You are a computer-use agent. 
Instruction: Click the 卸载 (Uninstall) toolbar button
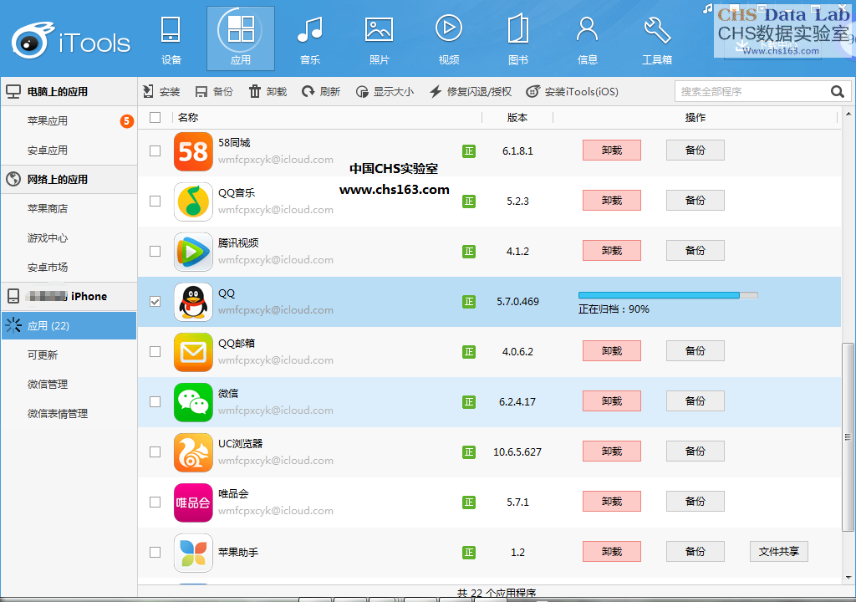point(267,91)
